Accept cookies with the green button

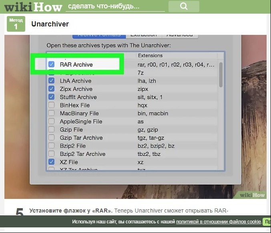[x=267, y=222]
